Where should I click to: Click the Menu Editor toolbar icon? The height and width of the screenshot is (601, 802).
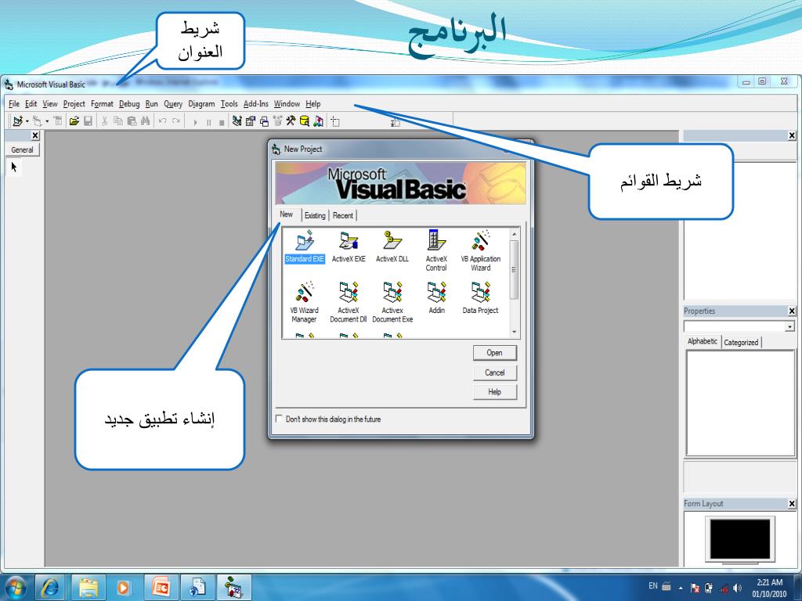point(58,121)
